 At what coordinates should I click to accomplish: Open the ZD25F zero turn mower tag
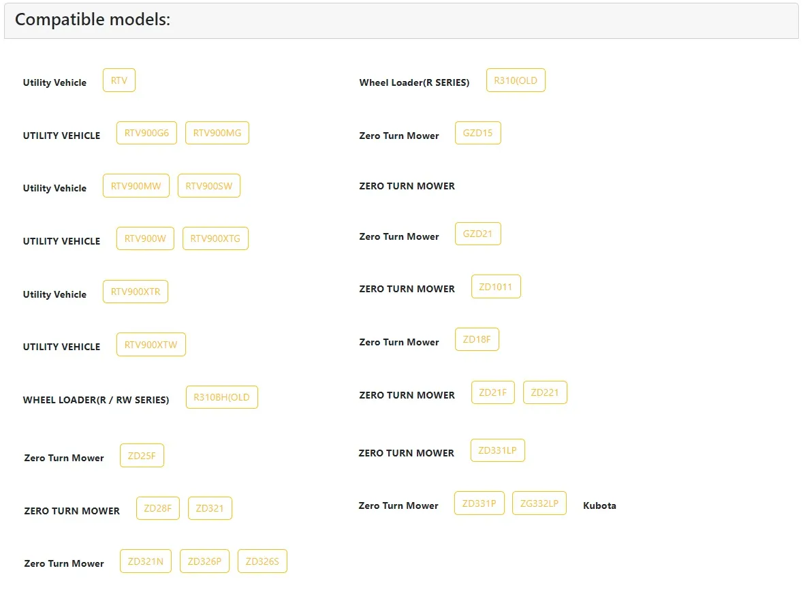click(142, 456)
